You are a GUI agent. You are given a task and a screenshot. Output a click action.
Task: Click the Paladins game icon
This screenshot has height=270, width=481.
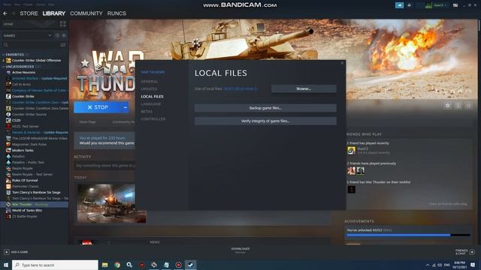(8, 157)
